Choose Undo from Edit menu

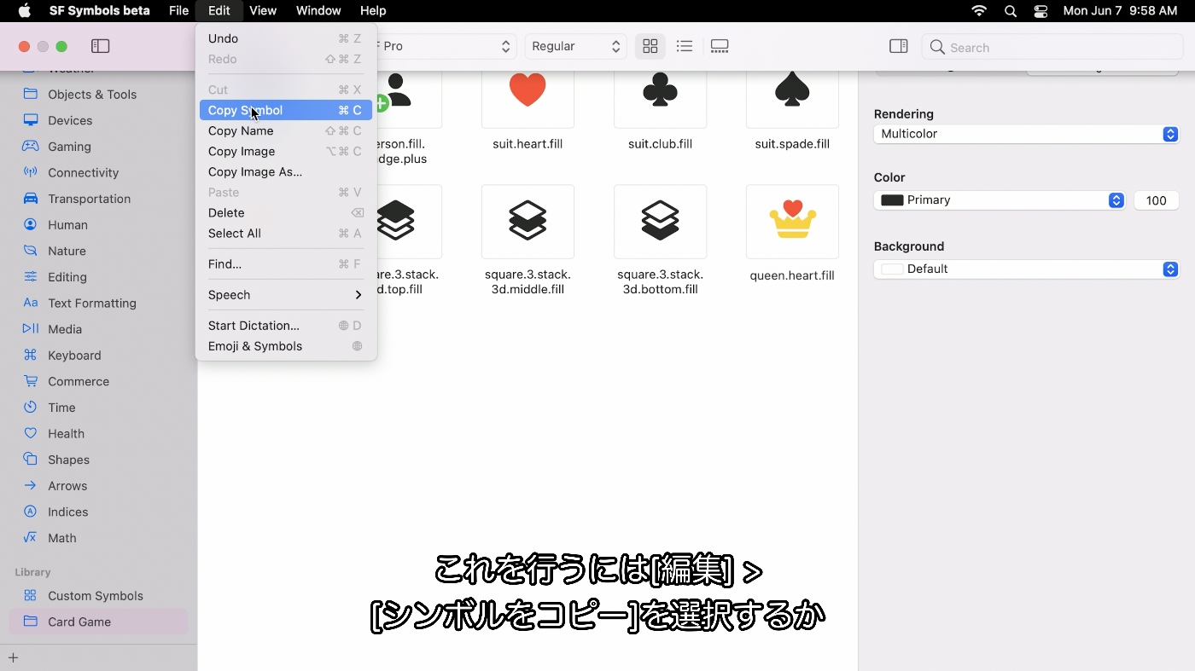(286, 38)
